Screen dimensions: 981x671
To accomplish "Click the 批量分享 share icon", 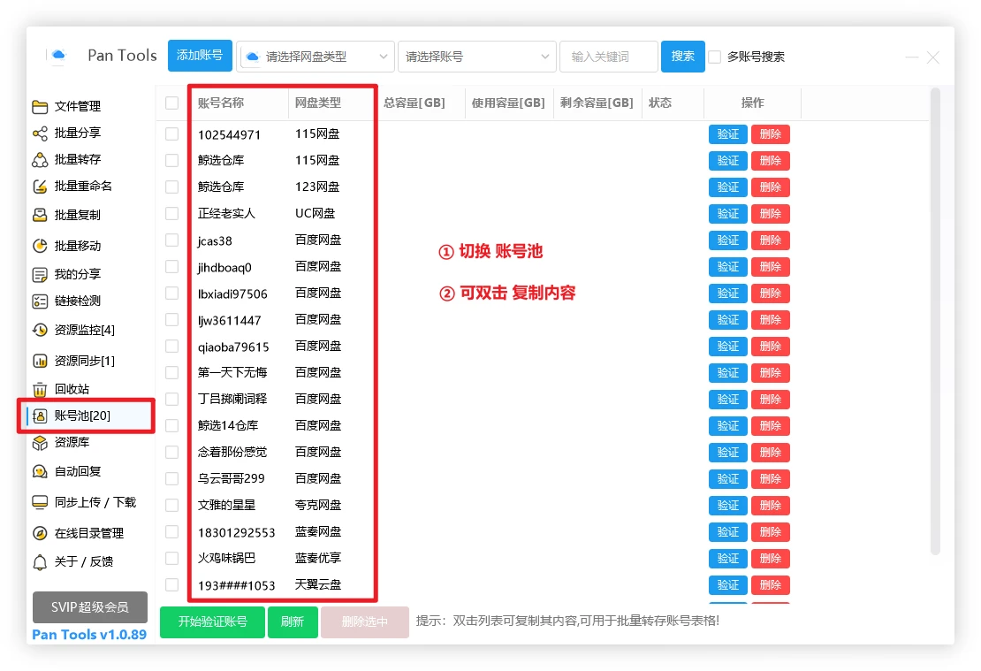I will (40, 133).
